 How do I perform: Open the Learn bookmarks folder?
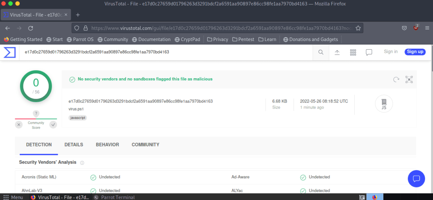[267, 39]
